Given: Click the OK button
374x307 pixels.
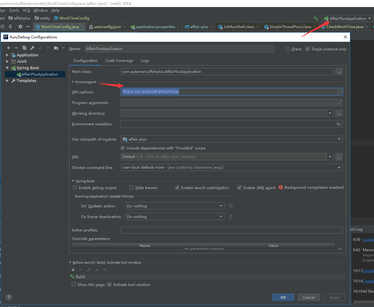Looking at the screenshot, I should coord(283,297).
